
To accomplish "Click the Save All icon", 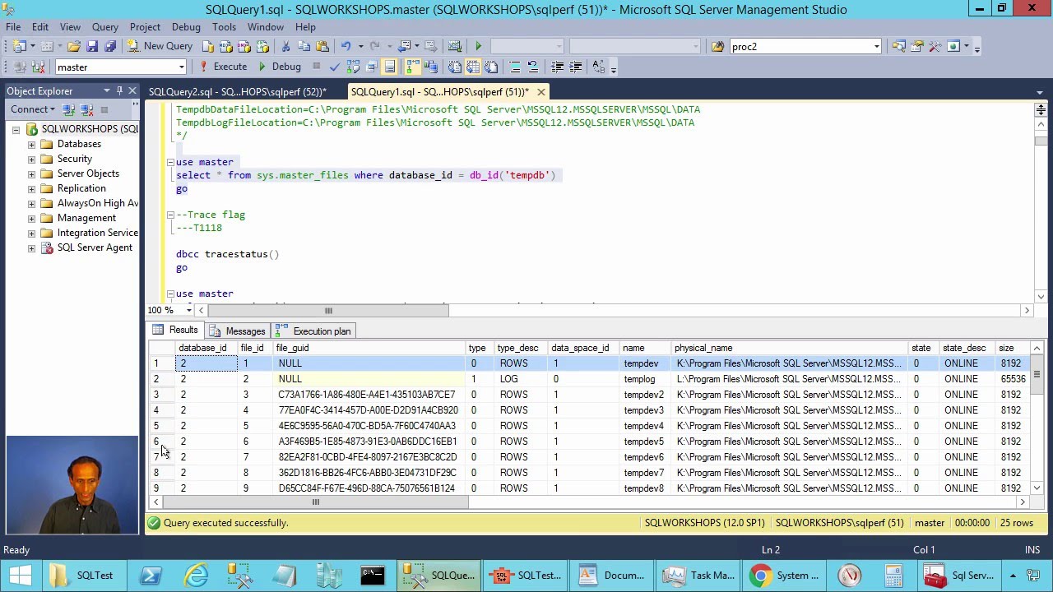I will (110, 46).
